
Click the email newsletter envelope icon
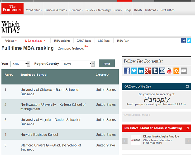tap(184, 70)
